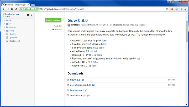Close the Releases browser tab
Viewport: 189px width, 107px height.
(x=28, y=5)
